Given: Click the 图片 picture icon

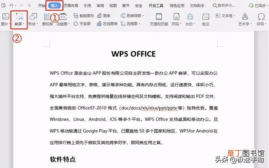Looking at the screenshot, I should click(5, 16).
